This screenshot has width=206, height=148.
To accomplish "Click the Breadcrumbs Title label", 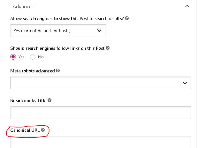I will coord(28,100).
